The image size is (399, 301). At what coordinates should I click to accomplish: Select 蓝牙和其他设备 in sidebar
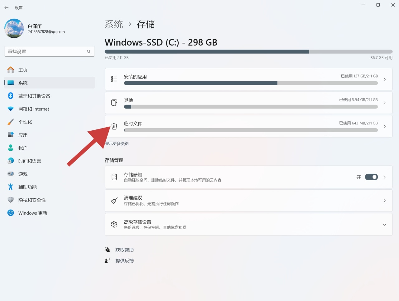[50, 96]
